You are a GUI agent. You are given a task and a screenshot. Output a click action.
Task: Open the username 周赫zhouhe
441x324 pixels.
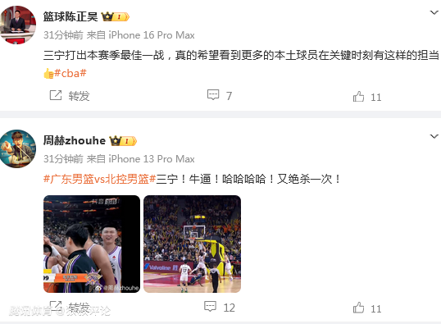(75, 140)
